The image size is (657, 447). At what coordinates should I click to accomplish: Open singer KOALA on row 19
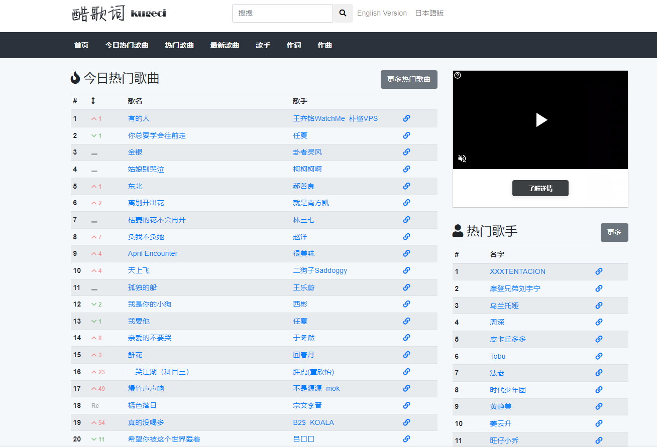pos(322,422)
